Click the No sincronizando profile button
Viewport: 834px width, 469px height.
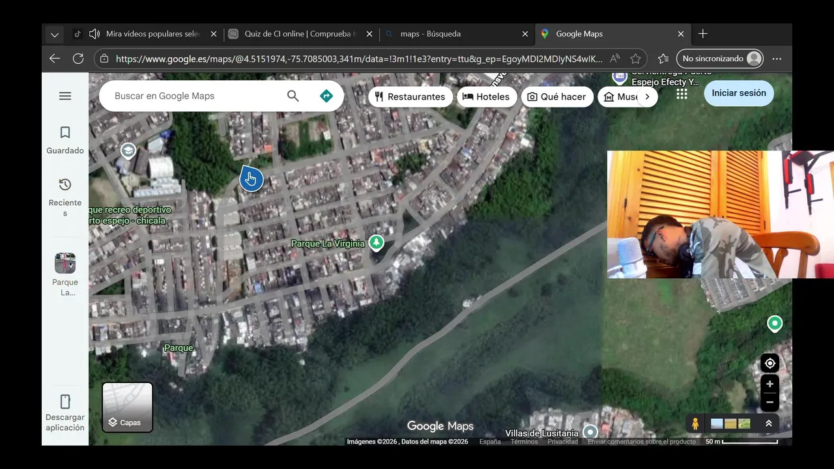[x=721, y=59]
